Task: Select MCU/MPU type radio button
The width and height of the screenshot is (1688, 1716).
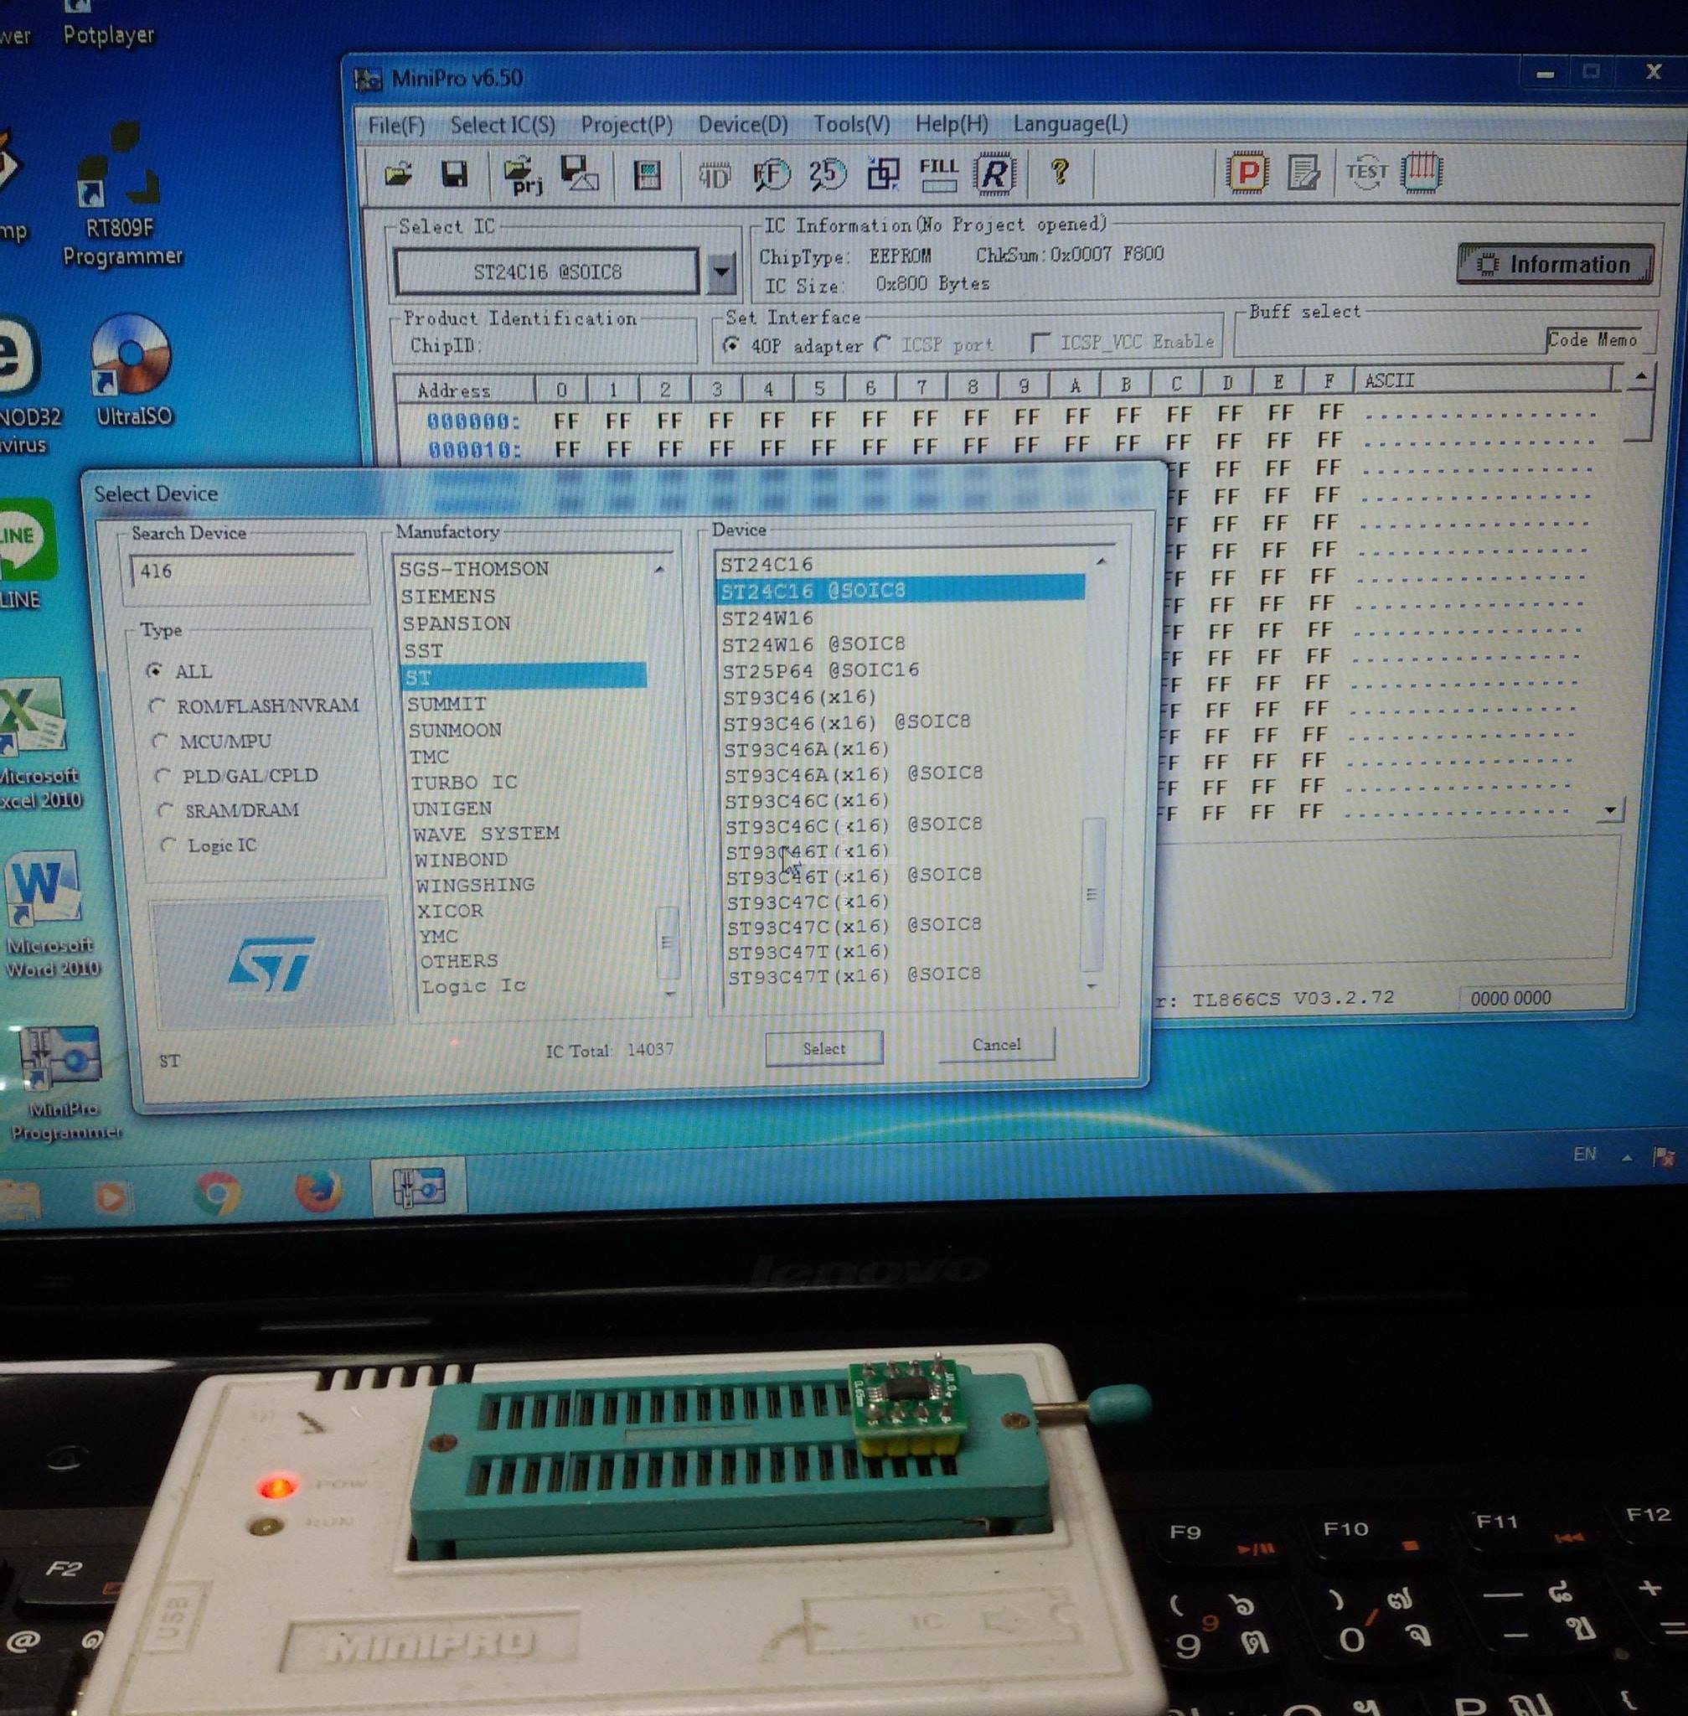Action: coord(161,740)
